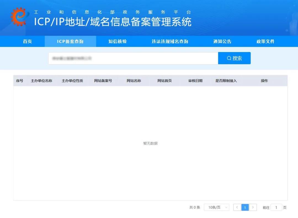Image resolution: width=298 pixels, height=218 pixels.
Task: Open the 政策文件 menu item
Action: 265,42
